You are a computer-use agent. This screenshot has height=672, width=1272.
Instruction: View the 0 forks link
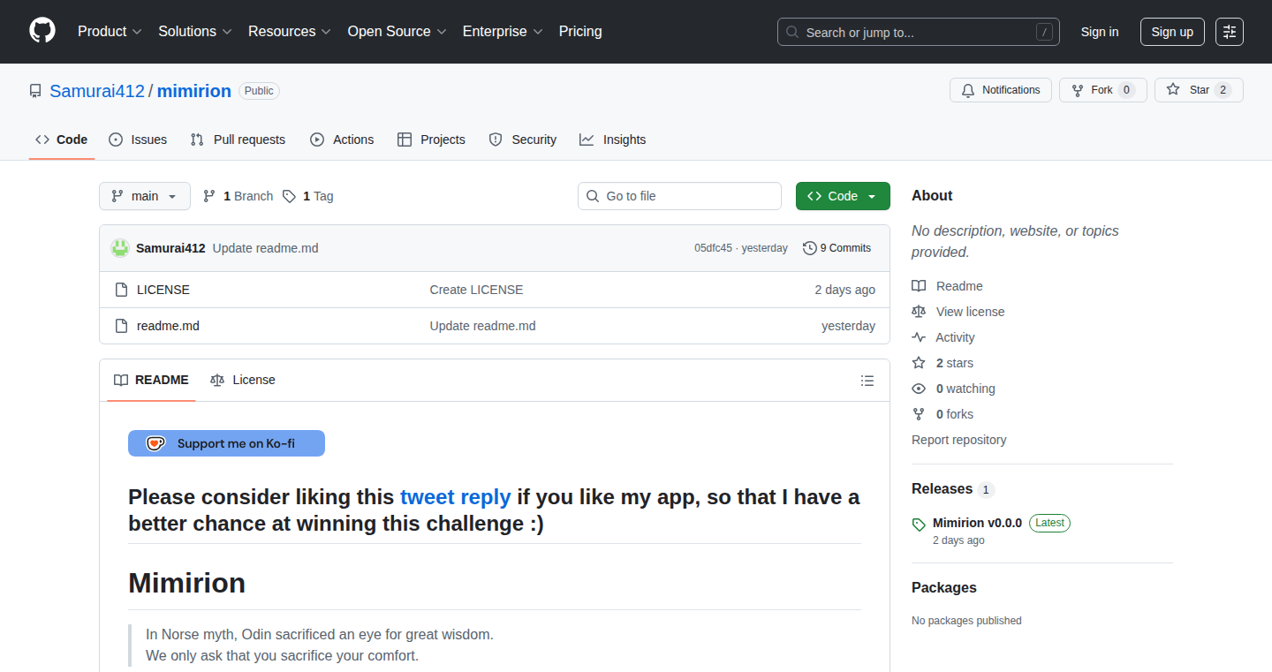tap(943, 414)
